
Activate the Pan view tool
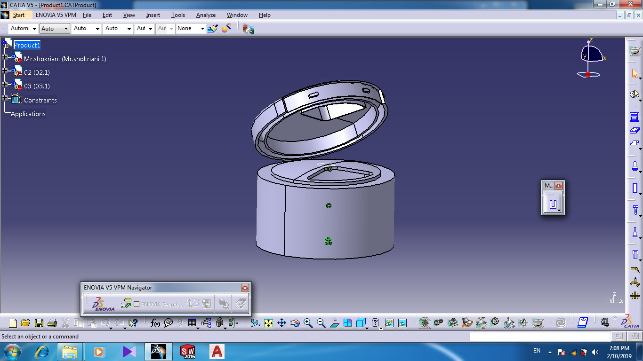[x=281, y=323]
